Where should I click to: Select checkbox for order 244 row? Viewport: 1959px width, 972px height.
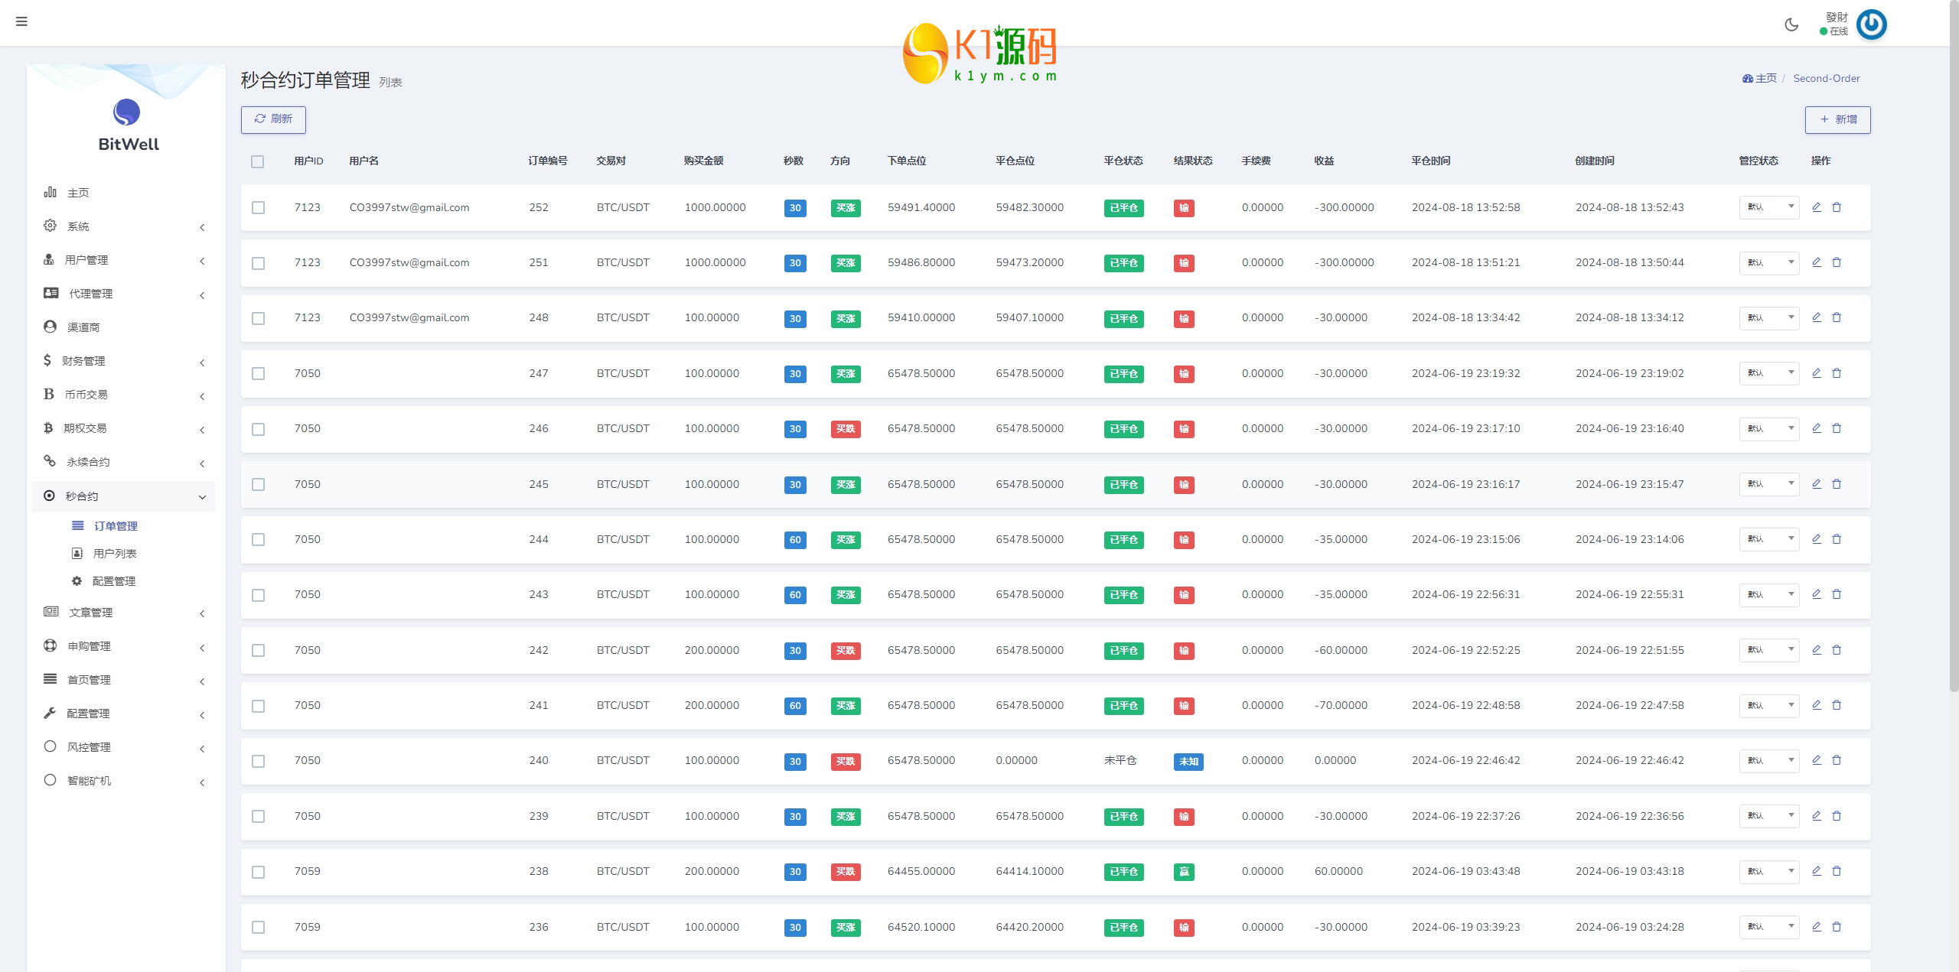[x=259, y=540]
